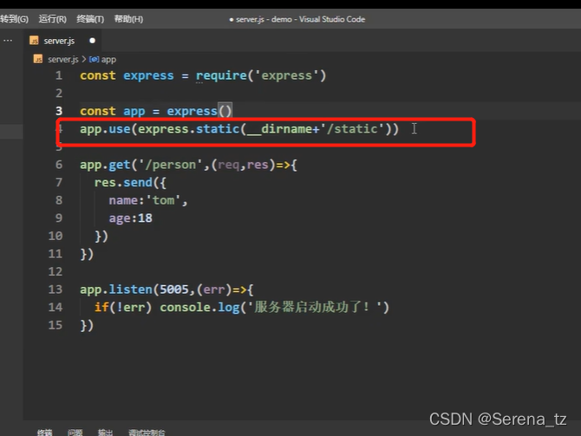Click the '服务器启动成功了！' string
This screenshot has height=436, width=581.
click(315, 307)
